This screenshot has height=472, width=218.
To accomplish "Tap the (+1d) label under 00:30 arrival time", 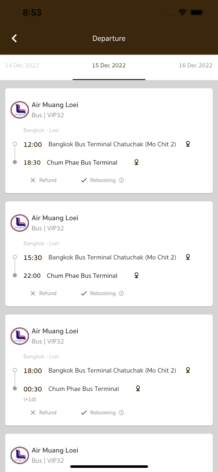I will pos(30,399).
